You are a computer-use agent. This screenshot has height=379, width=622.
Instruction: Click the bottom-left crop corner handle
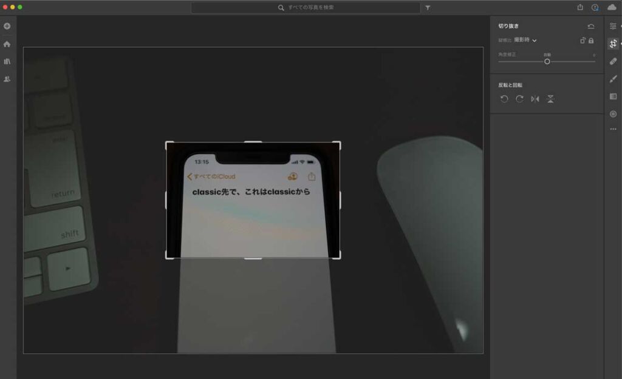pos(169,255)
